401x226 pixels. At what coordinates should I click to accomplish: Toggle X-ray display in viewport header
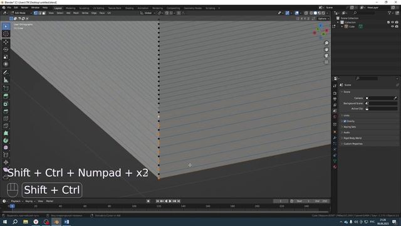coord(306,13)
